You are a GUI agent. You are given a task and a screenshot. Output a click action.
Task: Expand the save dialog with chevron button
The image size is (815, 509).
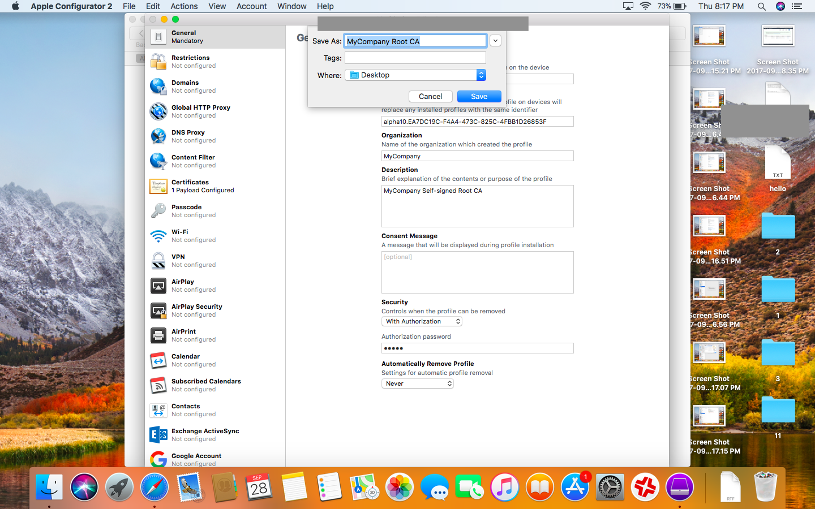pyautogui.click(x=495, y=41)
